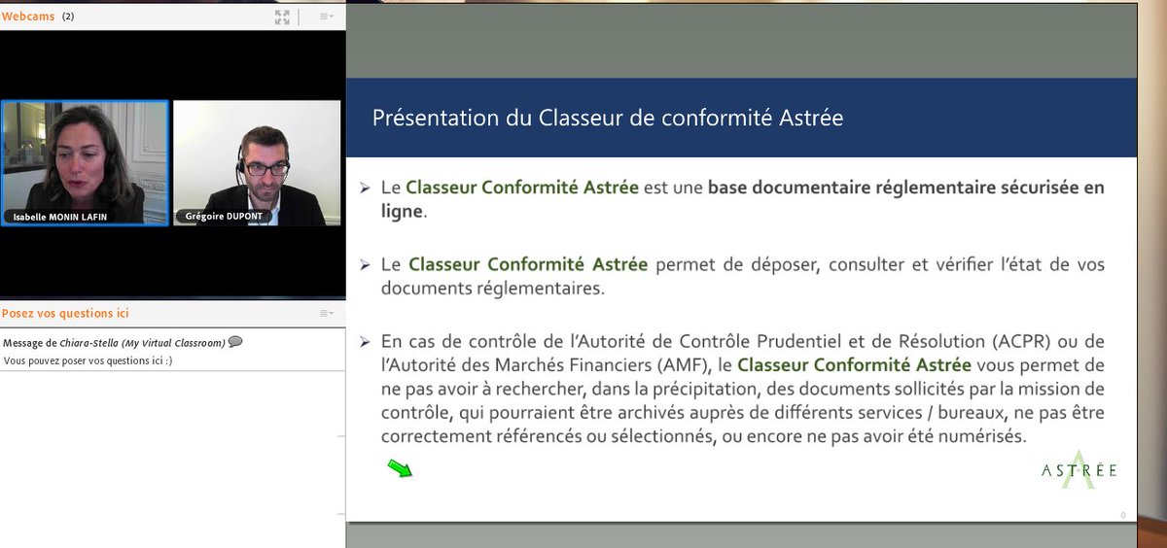The height and width of the screenshot is (548, 1167).
Task: Open the 'Posez vos questions ici' pod options menu
Action: (327, 314)
